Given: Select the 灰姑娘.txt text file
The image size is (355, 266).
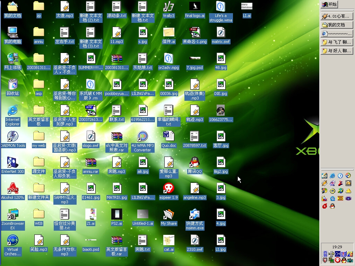Looking at the screenshot, I should [x=142, y=61].
